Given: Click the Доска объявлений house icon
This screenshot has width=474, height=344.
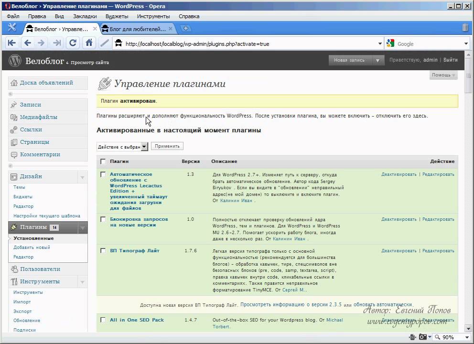Looking at the screenshot, I should click(x=14, y=83).
